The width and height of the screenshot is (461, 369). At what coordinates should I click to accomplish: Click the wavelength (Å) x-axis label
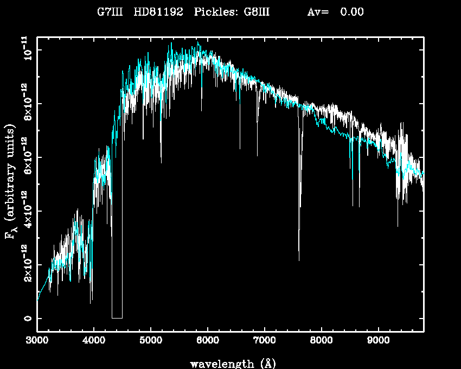pyautogui.click(x=230, y=363)
